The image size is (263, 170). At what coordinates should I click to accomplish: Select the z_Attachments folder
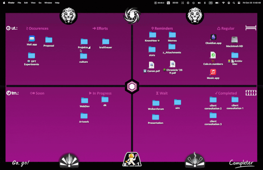(172, 47)
